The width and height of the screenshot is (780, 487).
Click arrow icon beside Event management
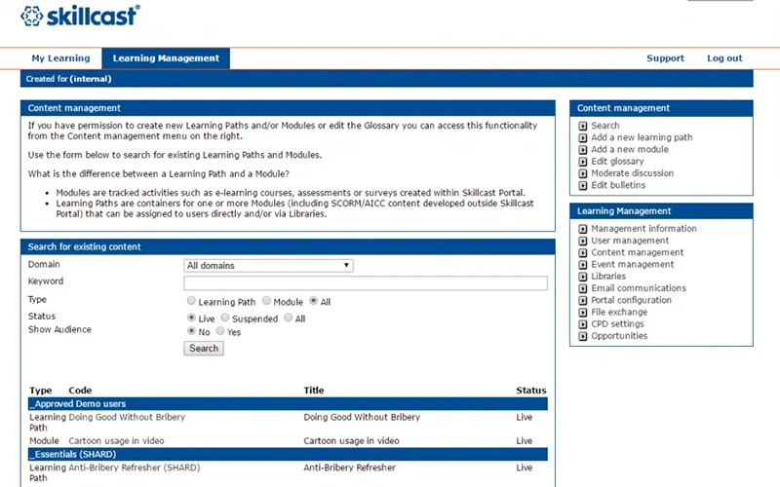[x=582, y=264]
